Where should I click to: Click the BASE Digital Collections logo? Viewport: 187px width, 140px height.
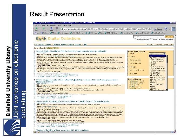[x=58, y=39]
